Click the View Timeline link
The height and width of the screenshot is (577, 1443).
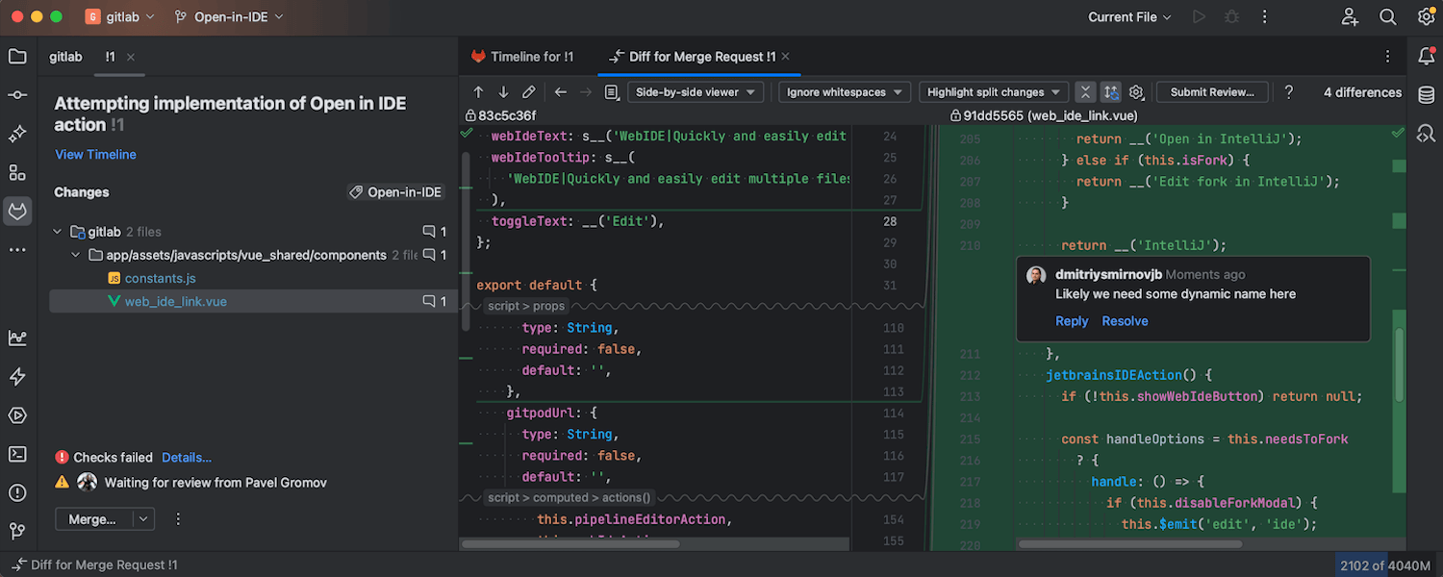tap(95, 155)
